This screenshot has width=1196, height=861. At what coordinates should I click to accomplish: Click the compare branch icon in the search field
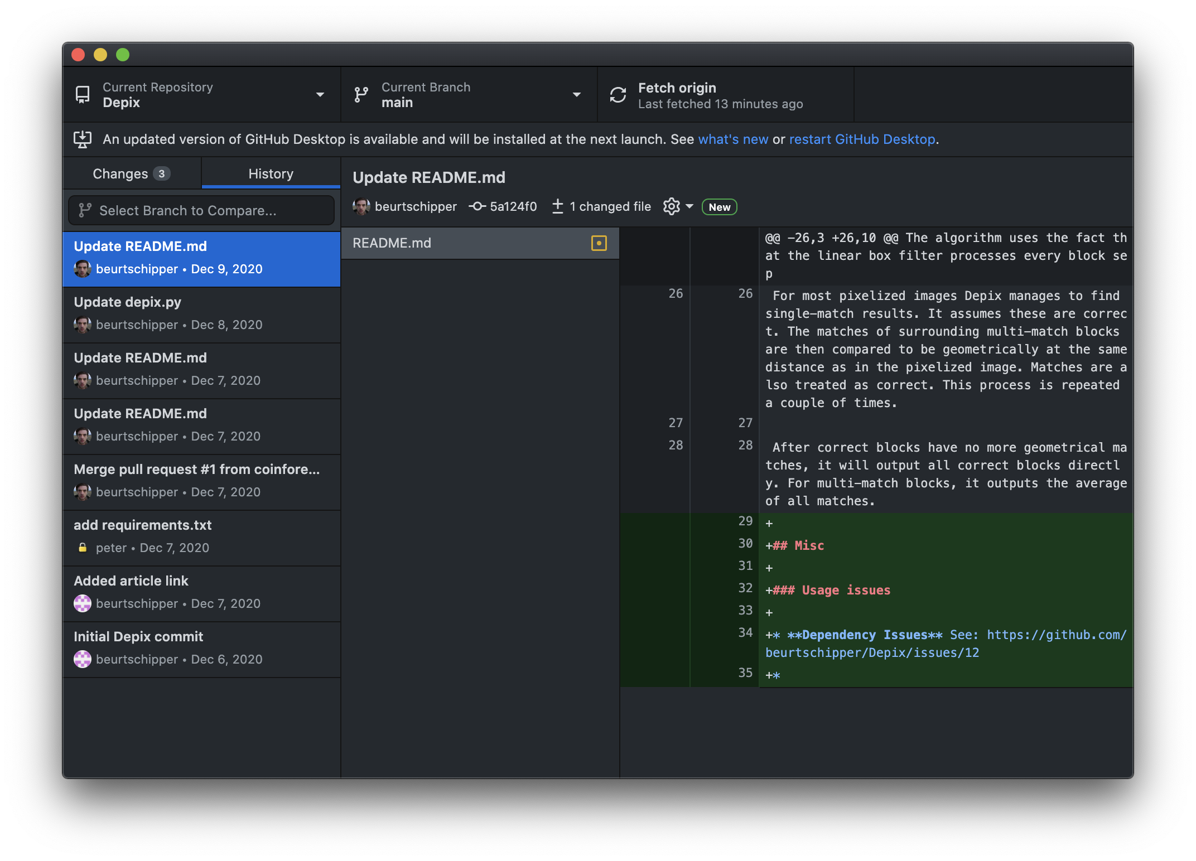coord(84,210)
